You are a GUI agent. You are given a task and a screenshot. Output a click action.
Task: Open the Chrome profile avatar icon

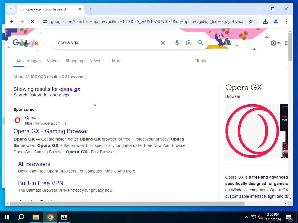[x=276, y=21]
